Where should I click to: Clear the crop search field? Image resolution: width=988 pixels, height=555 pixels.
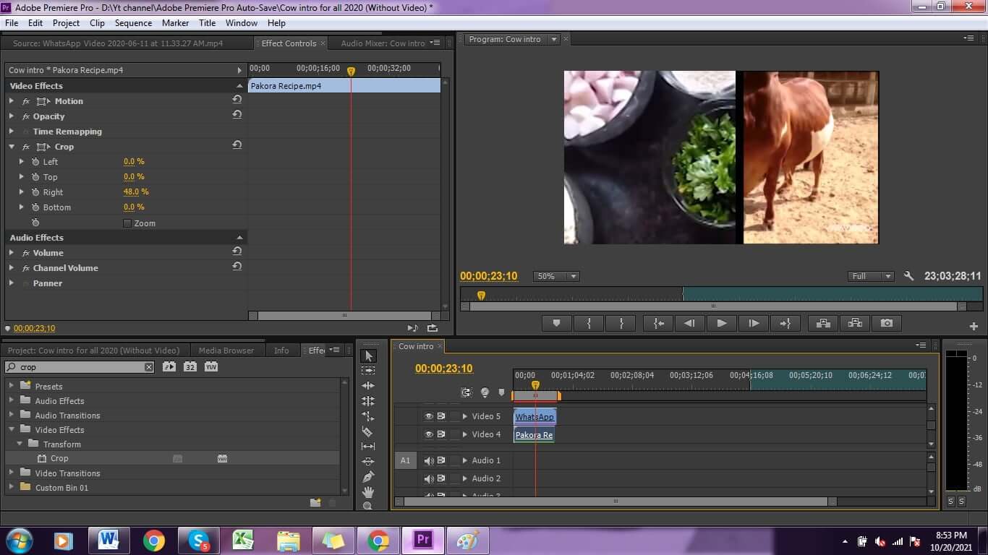149,367
